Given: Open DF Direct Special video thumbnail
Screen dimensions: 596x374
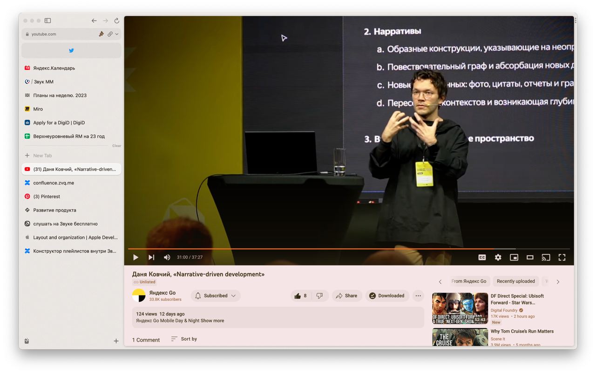Looking at the screenshot, I should 460,308.
